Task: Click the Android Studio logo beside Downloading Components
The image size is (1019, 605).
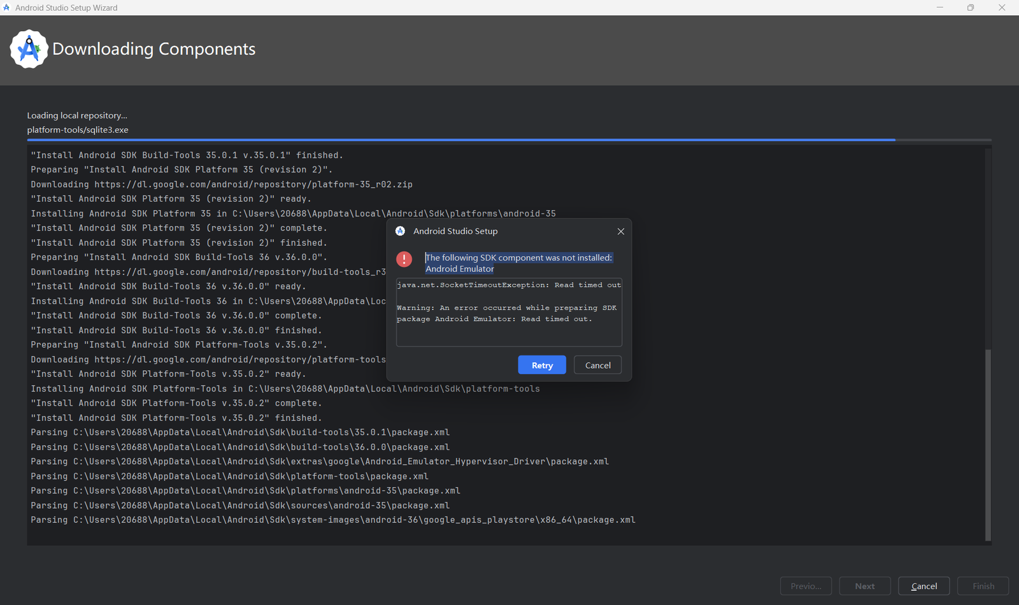Action: pyautogui.click(x=29, y=49)
